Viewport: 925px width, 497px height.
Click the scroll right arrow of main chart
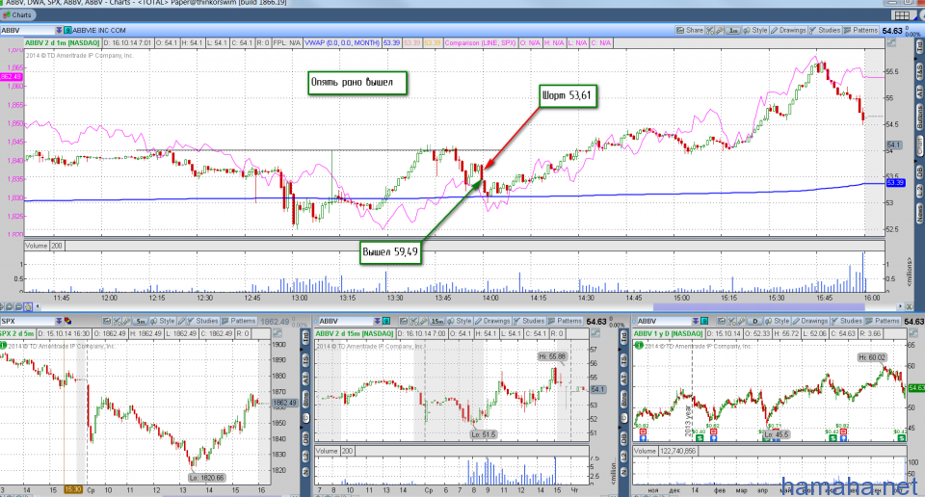click(x=900, y=306)
